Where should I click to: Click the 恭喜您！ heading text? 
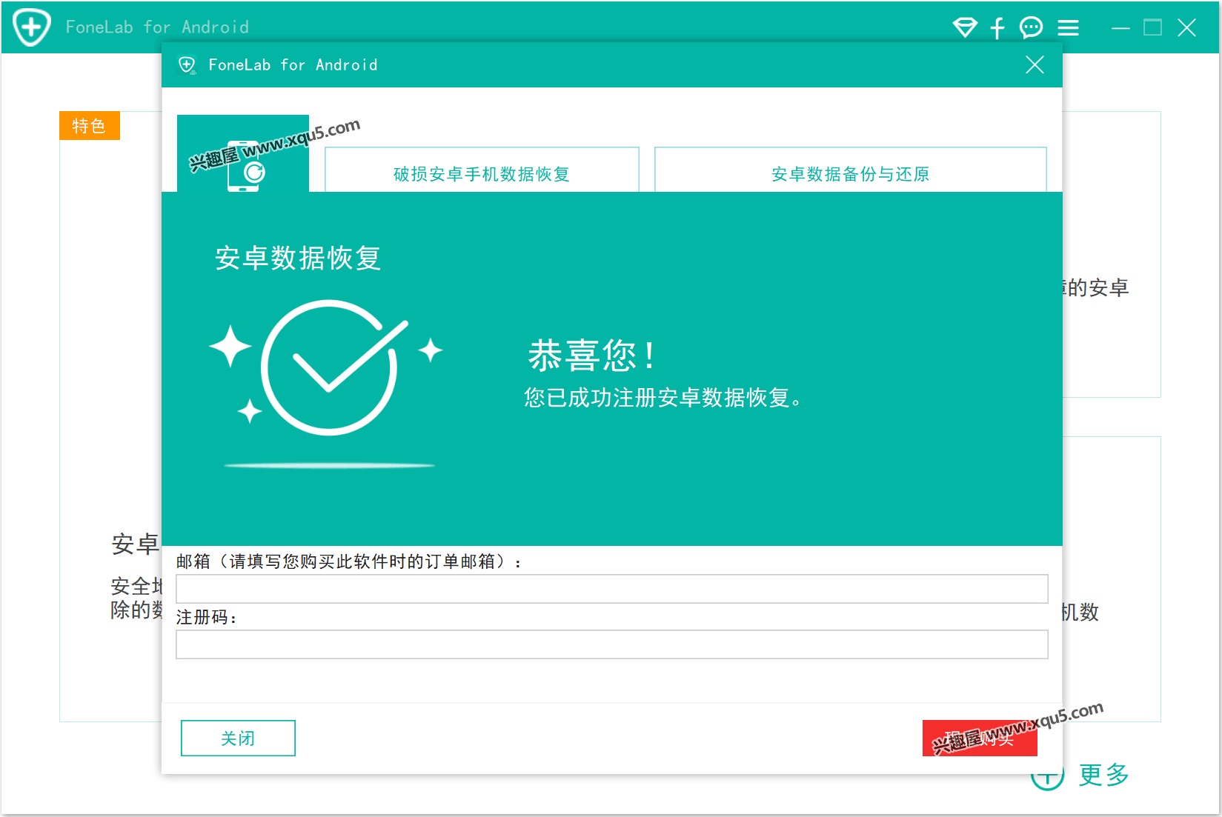(591, 356)
